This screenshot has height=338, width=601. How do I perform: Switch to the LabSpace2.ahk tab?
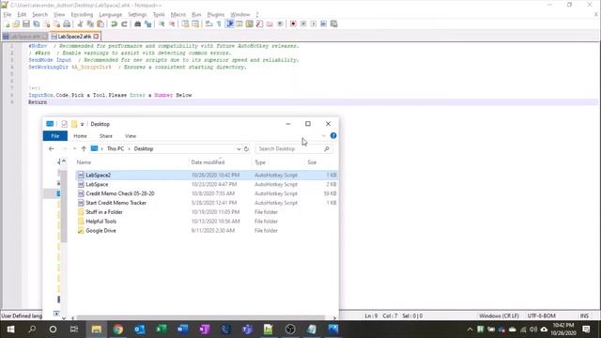[75, 37]
